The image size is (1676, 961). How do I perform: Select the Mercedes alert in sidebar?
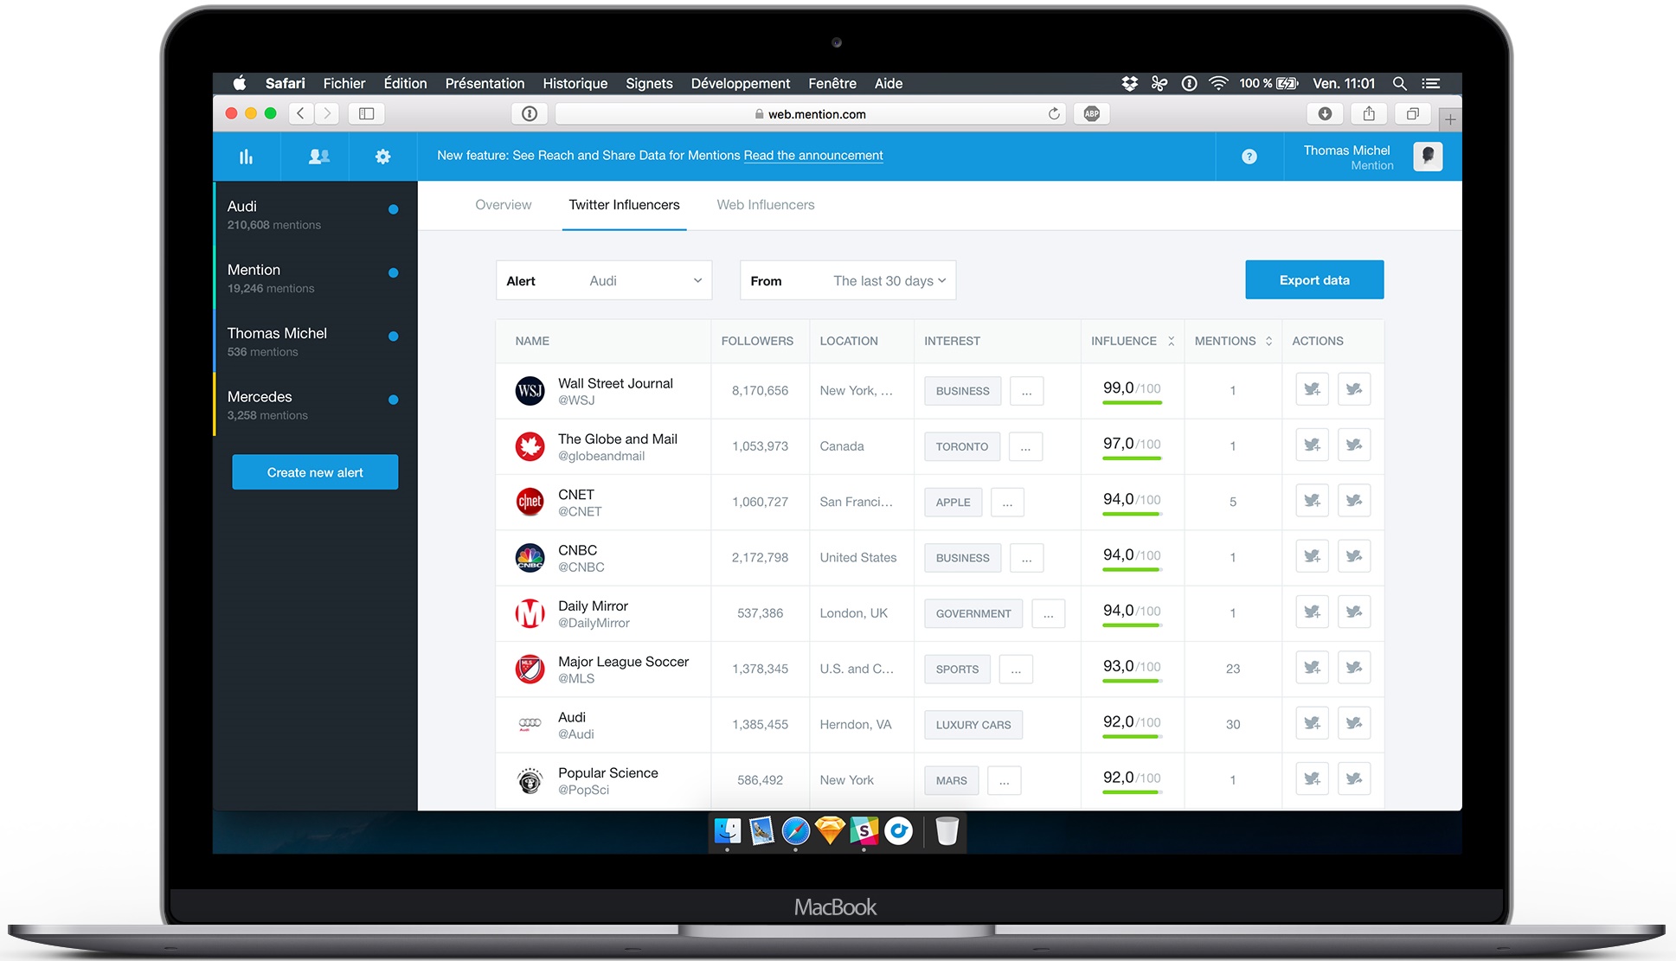tap(316, 405)
